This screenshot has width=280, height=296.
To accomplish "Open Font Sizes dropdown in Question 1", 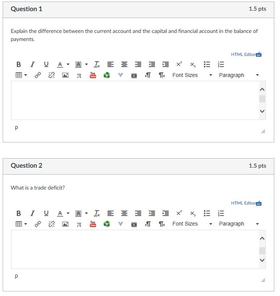I will tap(192, 75).
